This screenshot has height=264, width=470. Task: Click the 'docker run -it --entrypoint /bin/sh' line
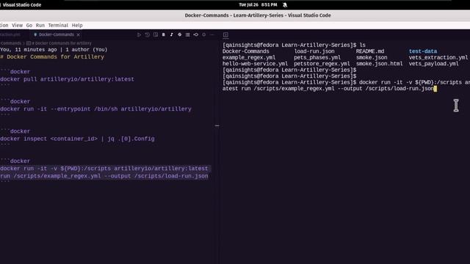coord(95,109)
